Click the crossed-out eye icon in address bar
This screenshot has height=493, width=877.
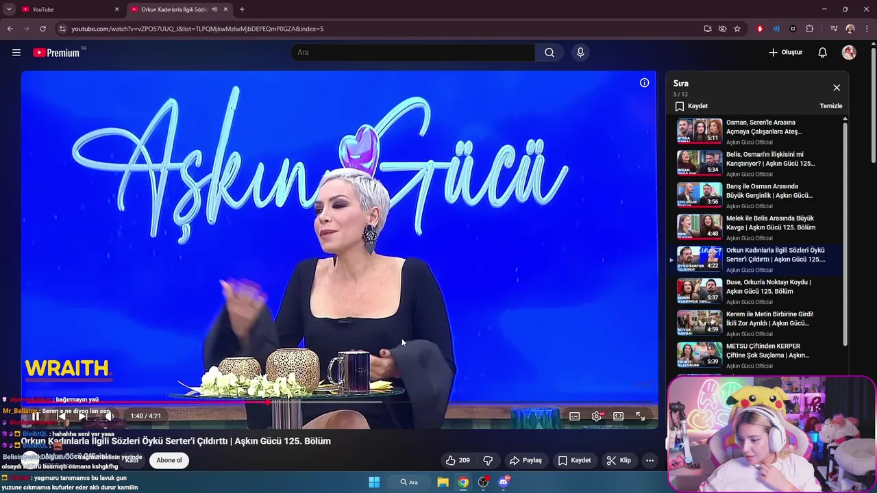[722, 29]
